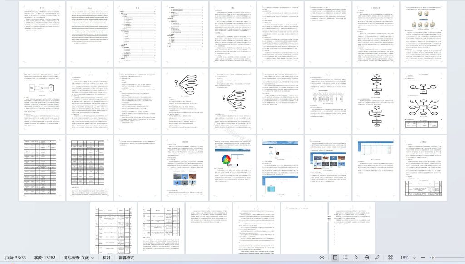Select page with ER diagrams and small table
Screen dimensions: 465x264
click(424, 101)
